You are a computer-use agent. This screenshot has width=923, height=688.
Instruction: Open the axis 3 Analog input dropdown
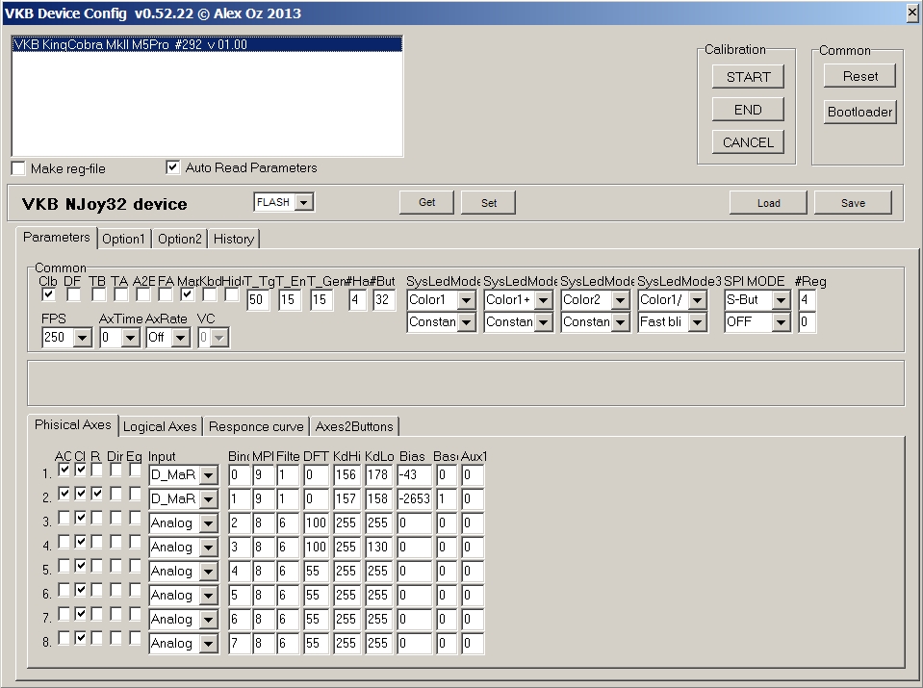tap(208, 523)
